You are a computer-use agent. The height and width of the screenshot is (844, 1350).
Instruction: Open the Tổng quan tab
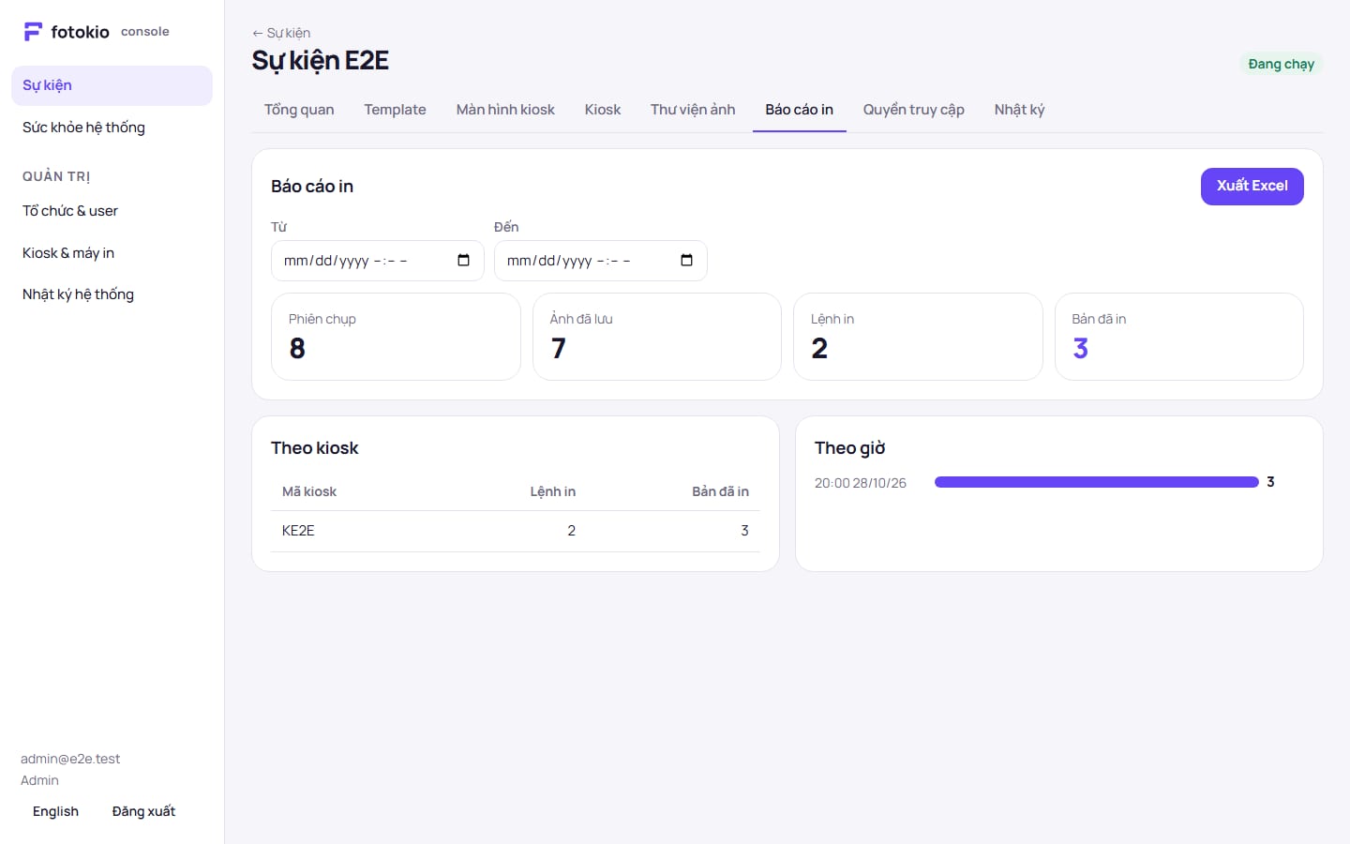299,110
